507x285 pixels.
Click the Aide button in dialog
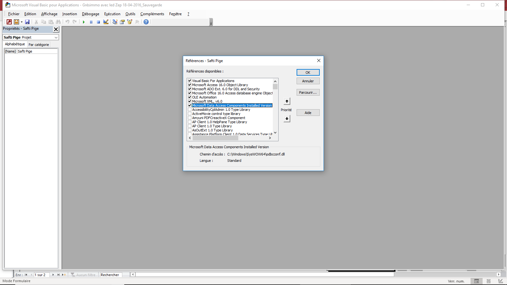pos(308,113)
